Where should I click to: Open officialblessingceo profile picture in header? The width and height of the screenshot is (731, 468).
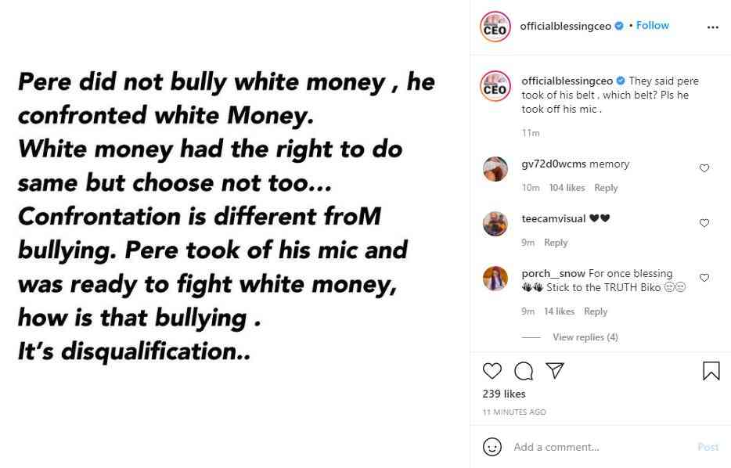[x=495, y=27]
